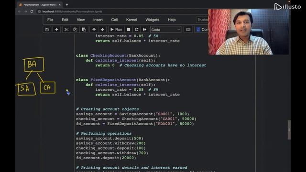Open the Kernel menu
This screenshot has height=172, width=306.
point(131,20)
